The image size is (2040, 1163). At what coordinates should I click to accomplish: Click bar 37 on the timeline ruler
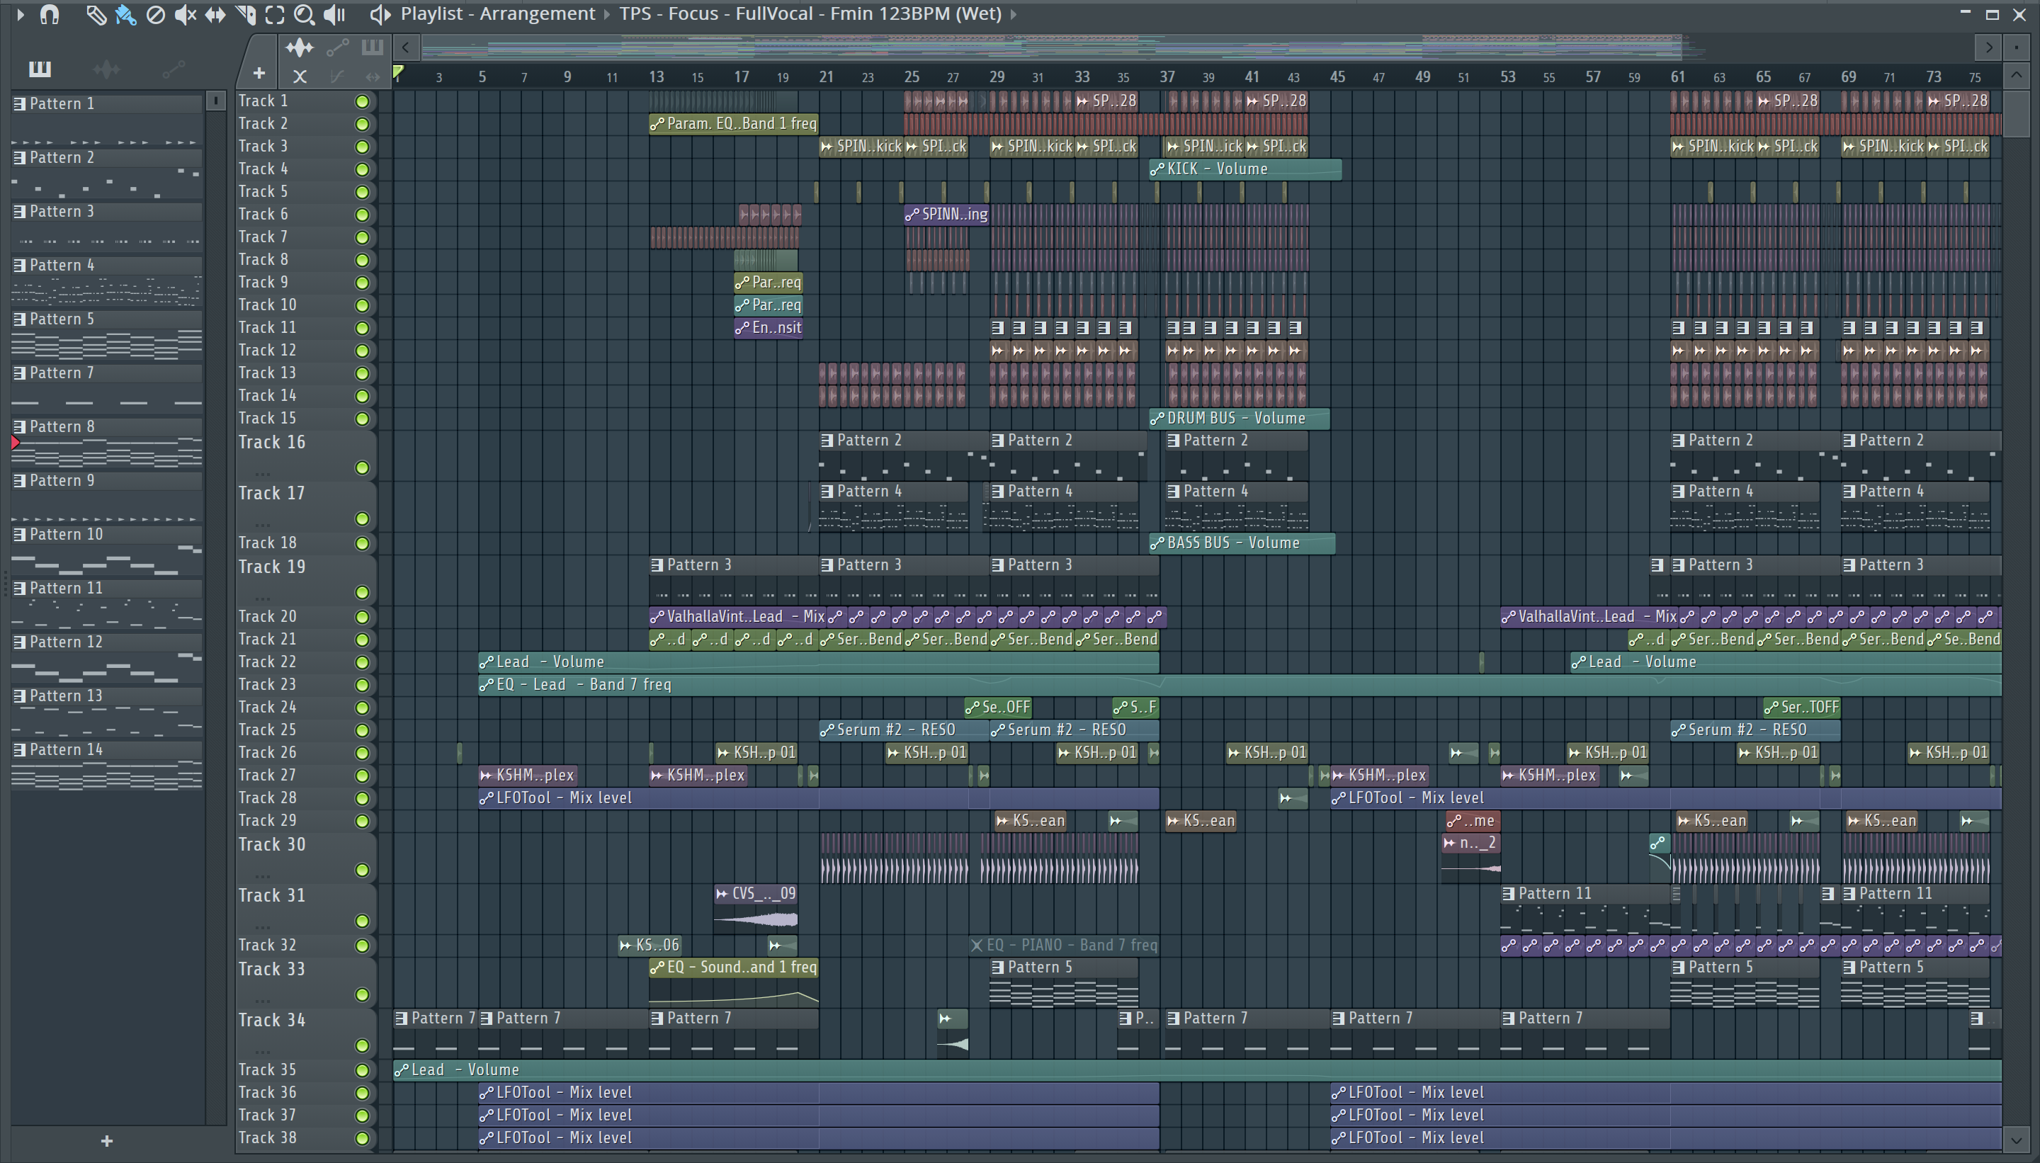point(1167,76)
